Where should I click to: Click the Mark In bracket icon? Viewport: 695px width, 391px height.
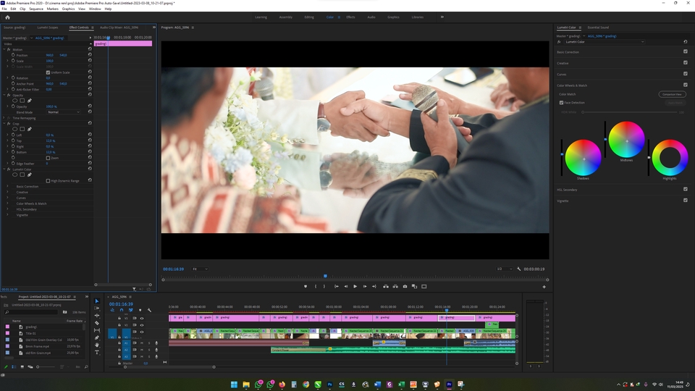pyautogui.click(x=316, y=287)
